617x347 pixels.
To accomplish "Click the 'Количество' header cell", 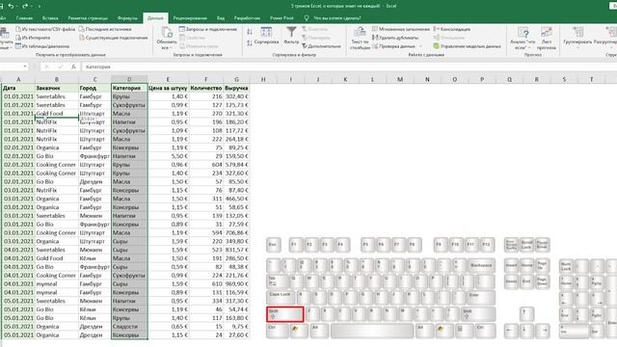I will tap(205, 88).
